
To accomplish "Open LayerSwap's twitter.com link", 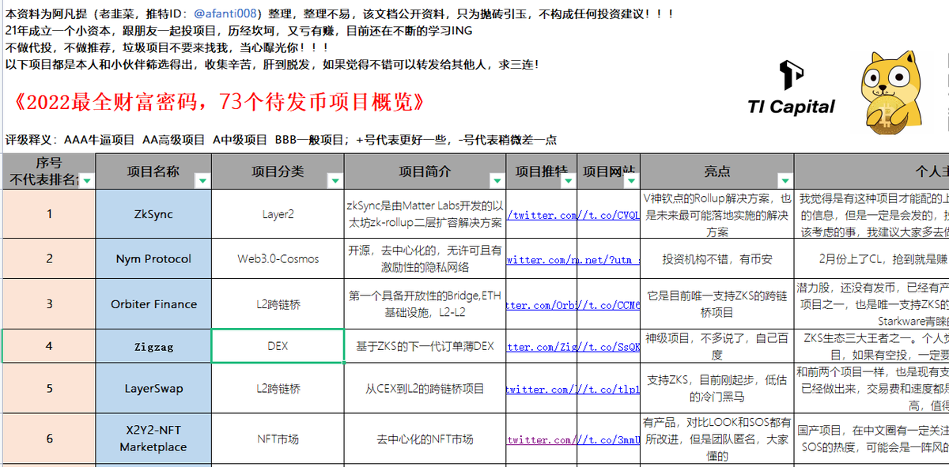I will (x=541, y=389).
